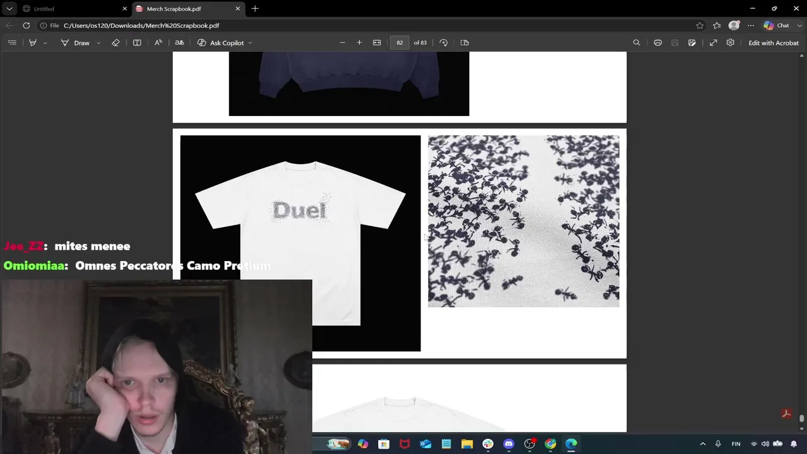807x454 pixels.
Task: Click the page number field showing 82
Action: tap(400, 43)
